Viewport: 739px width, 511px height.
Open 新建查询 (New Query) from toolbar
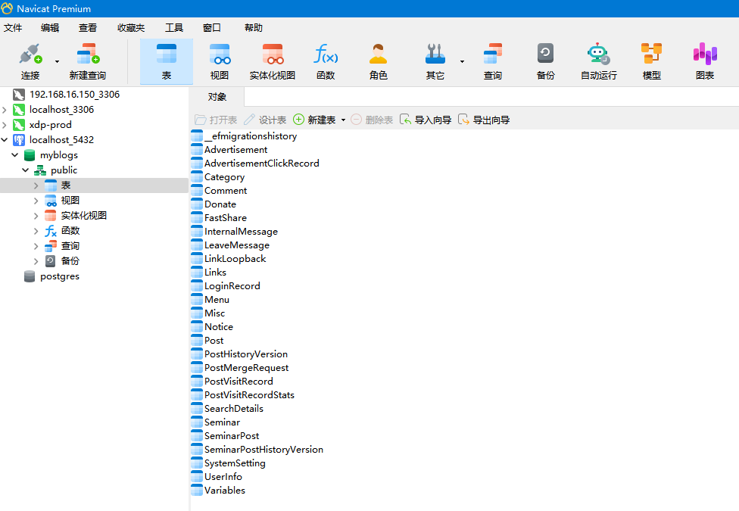click(88, 61)
